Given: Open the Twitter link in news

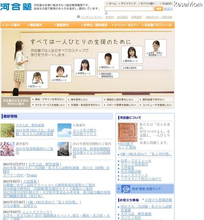Looking at the screenshot, I should click(x=32, y=175).
